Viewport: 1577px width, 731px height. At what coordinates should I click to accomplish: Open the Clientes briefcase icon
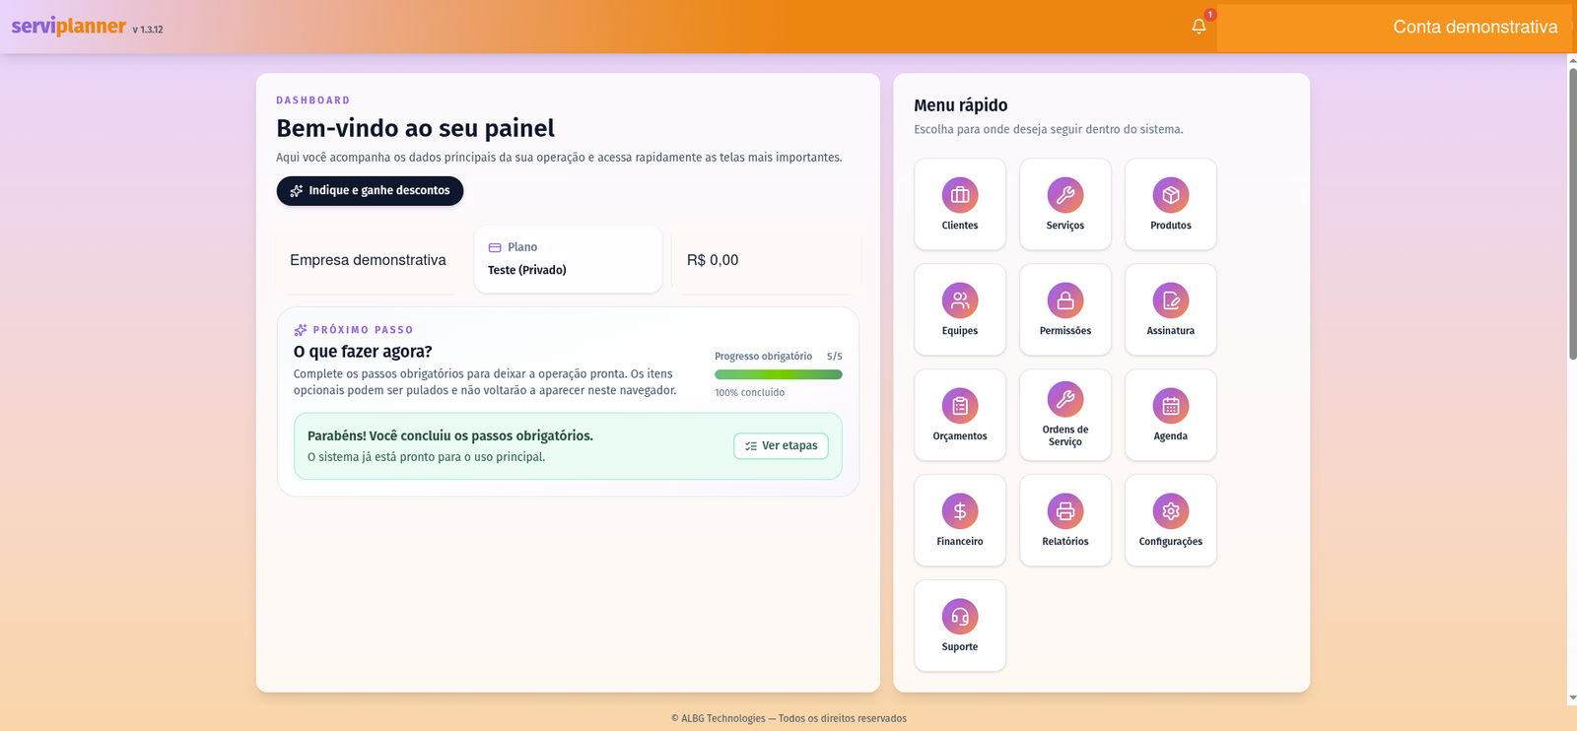[x=960, y=195]
